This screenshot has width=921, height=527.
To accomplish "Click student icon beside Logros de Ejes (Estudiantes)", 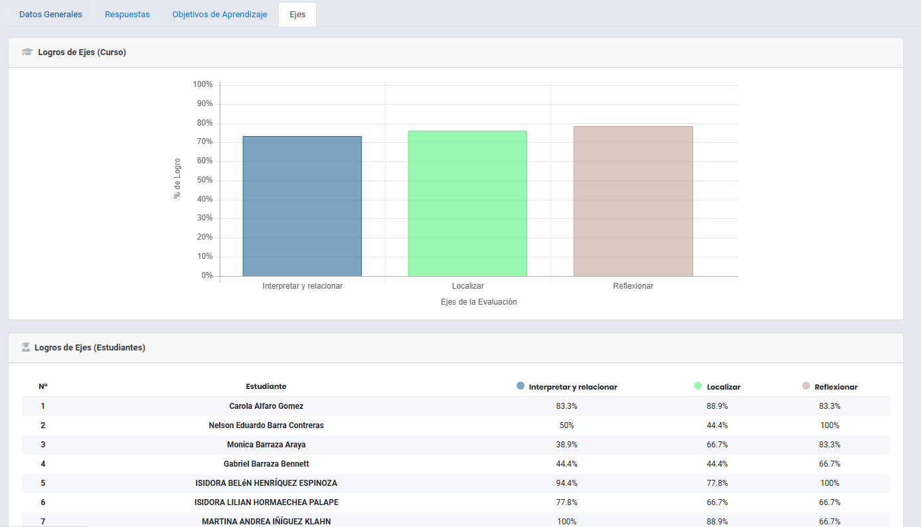I will tap(26, 347).
